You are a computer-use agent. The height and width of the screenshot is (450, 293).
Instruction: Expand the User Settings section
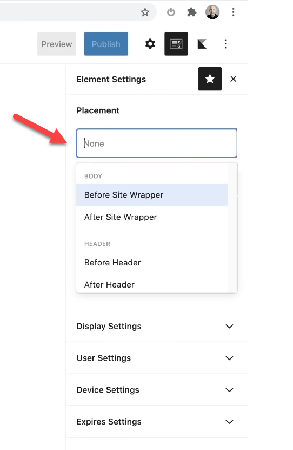click(x=157, y=358)
